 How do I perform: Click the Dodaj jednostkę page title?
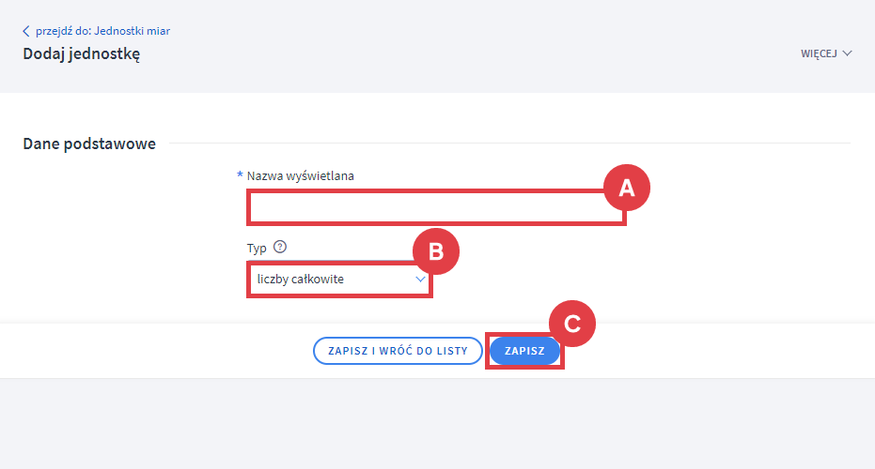81,53
